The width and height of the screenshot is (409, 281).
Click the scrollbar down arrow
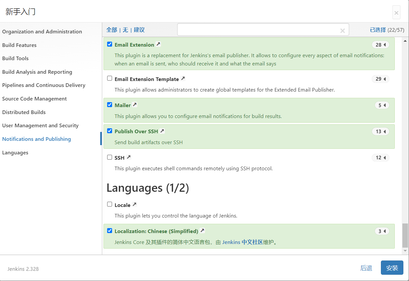click(x=405, y=251)
